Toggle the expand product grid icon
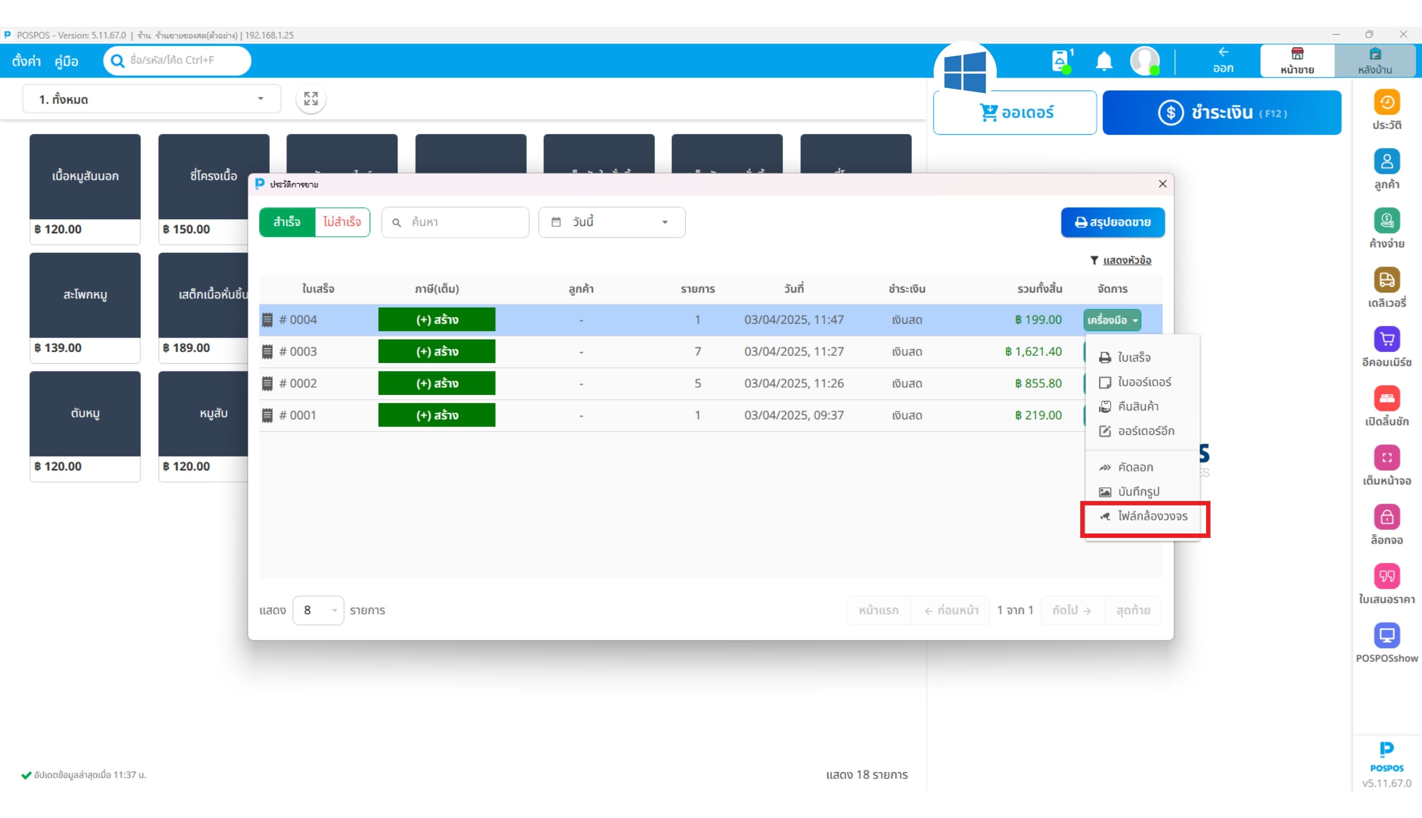The width and height of the screenshot is (1422, 818). tap(311, 99)
